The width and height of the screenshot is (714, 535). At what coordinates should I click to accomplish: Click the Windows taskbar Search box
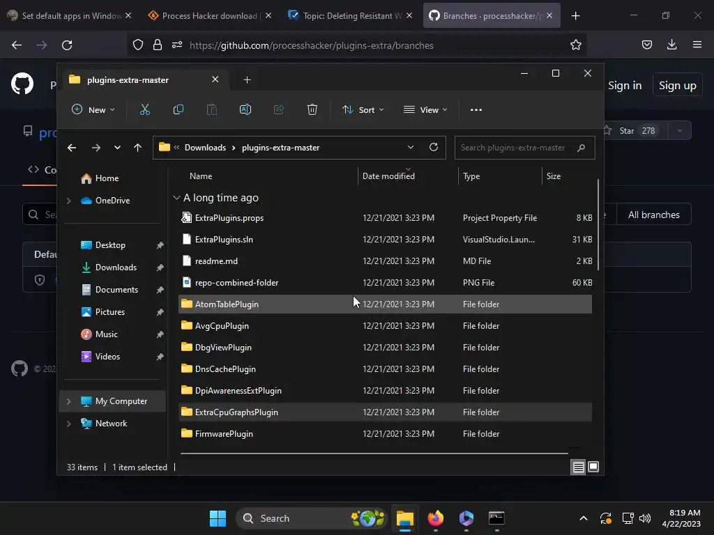point(311,518)
